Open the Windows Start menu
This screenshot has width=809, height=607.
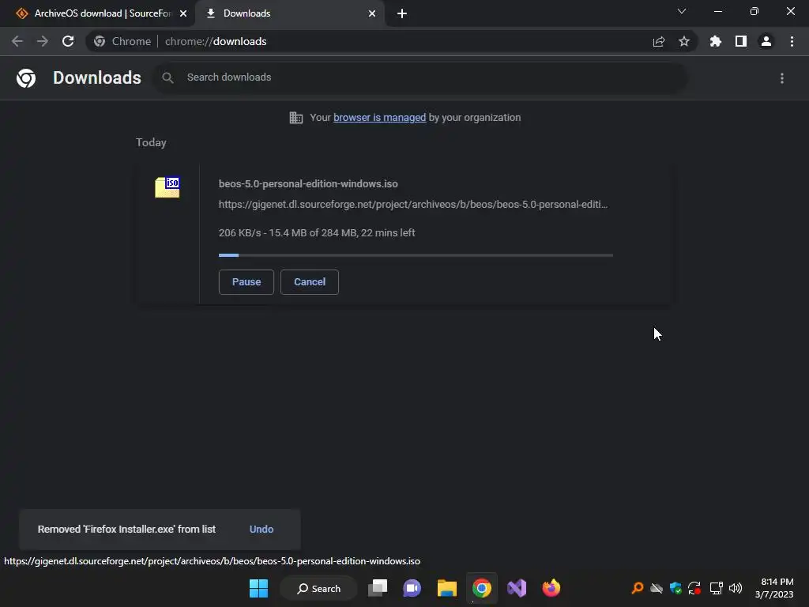[258, 588]
